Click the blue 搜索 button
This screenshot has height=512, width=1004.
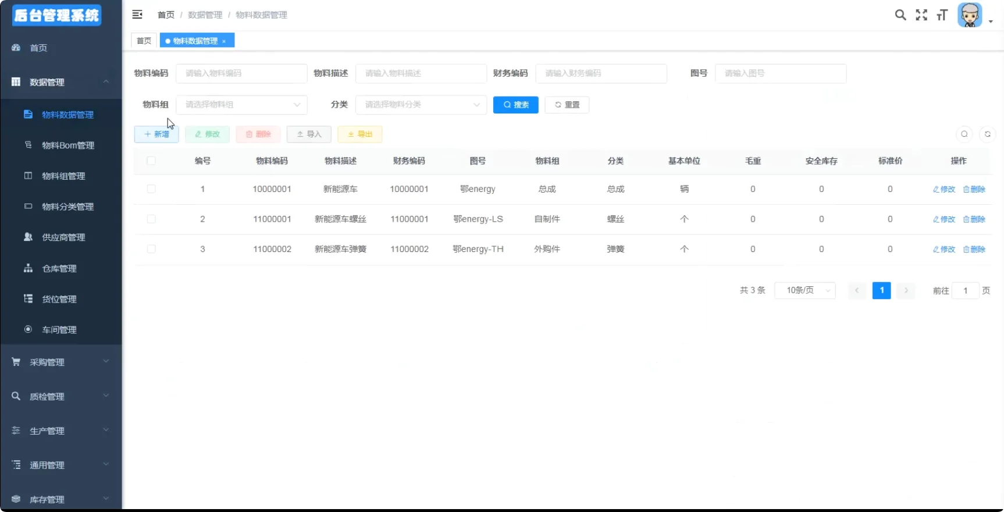click(x=515, y=105)
